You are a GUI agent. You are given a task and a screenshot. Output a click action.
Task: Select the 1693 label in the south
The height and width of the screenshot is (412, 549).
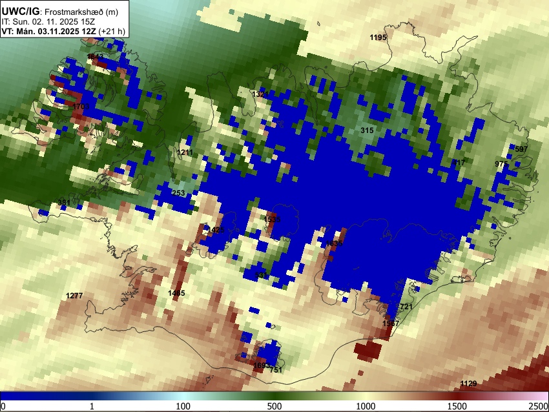[x=262, y=366]
